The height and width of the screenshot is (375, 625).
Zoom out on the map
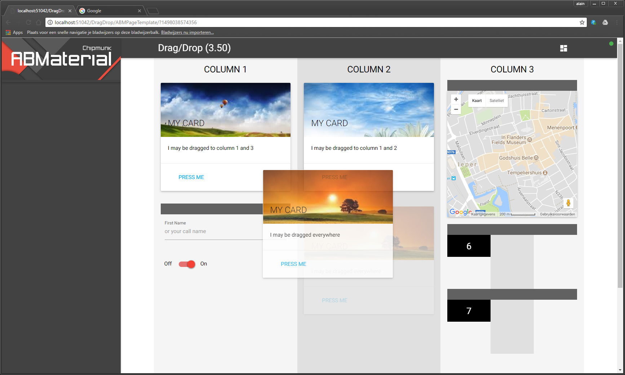coord(456,109)
